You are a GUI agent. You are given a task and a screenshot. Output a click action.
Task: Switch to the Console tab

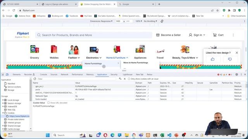(x=43, y=75)
